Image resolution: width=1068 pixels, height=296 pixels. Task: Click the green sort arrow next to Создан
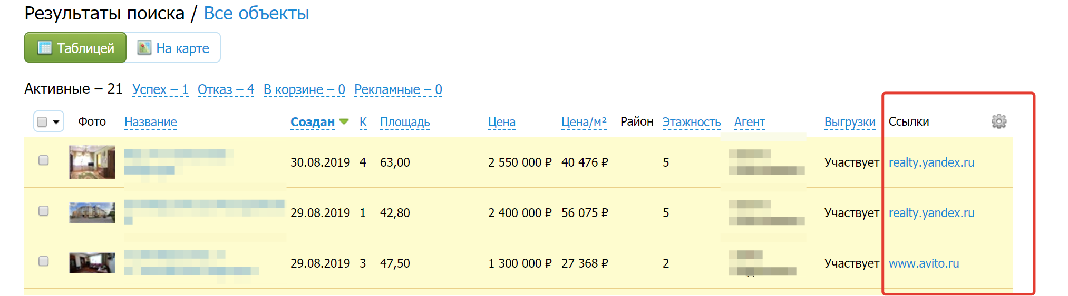tap(344, 121)
